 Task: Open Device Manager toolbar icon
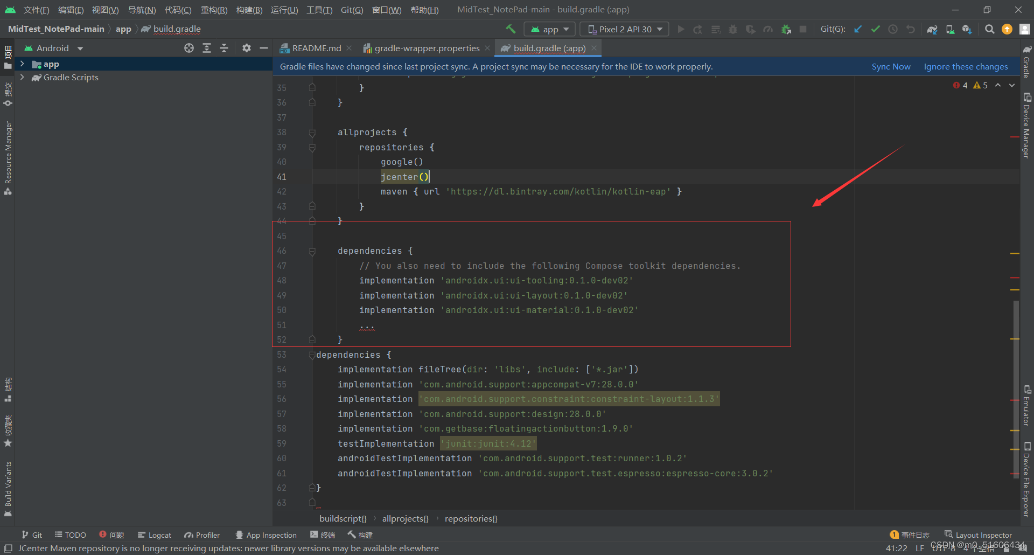coord(950,29)
